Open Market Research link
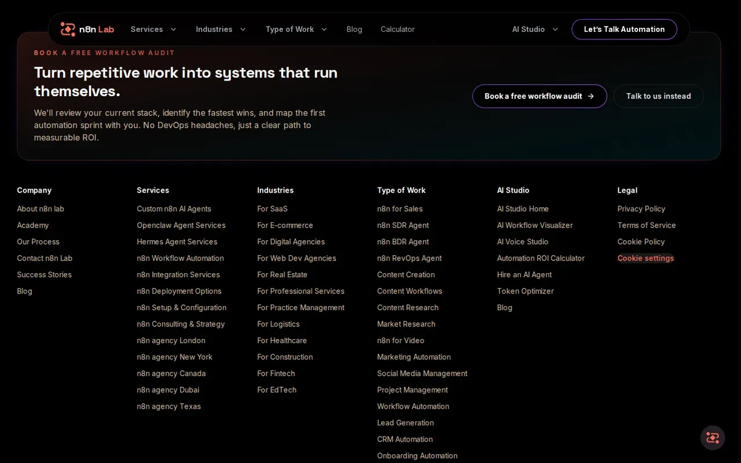 (x=406, y=324)
